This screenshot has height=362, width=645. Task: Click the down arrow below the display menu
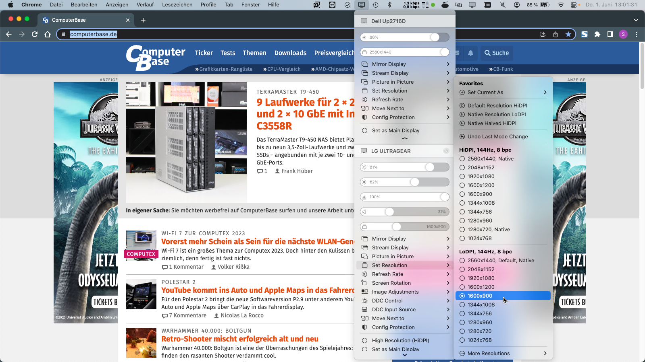(x=405, y=355)
